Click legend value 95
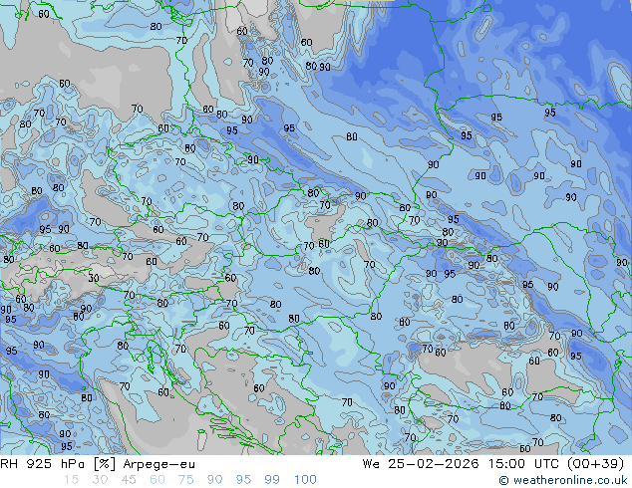Viewport: 632px width, 488px height. pos(243,480)
